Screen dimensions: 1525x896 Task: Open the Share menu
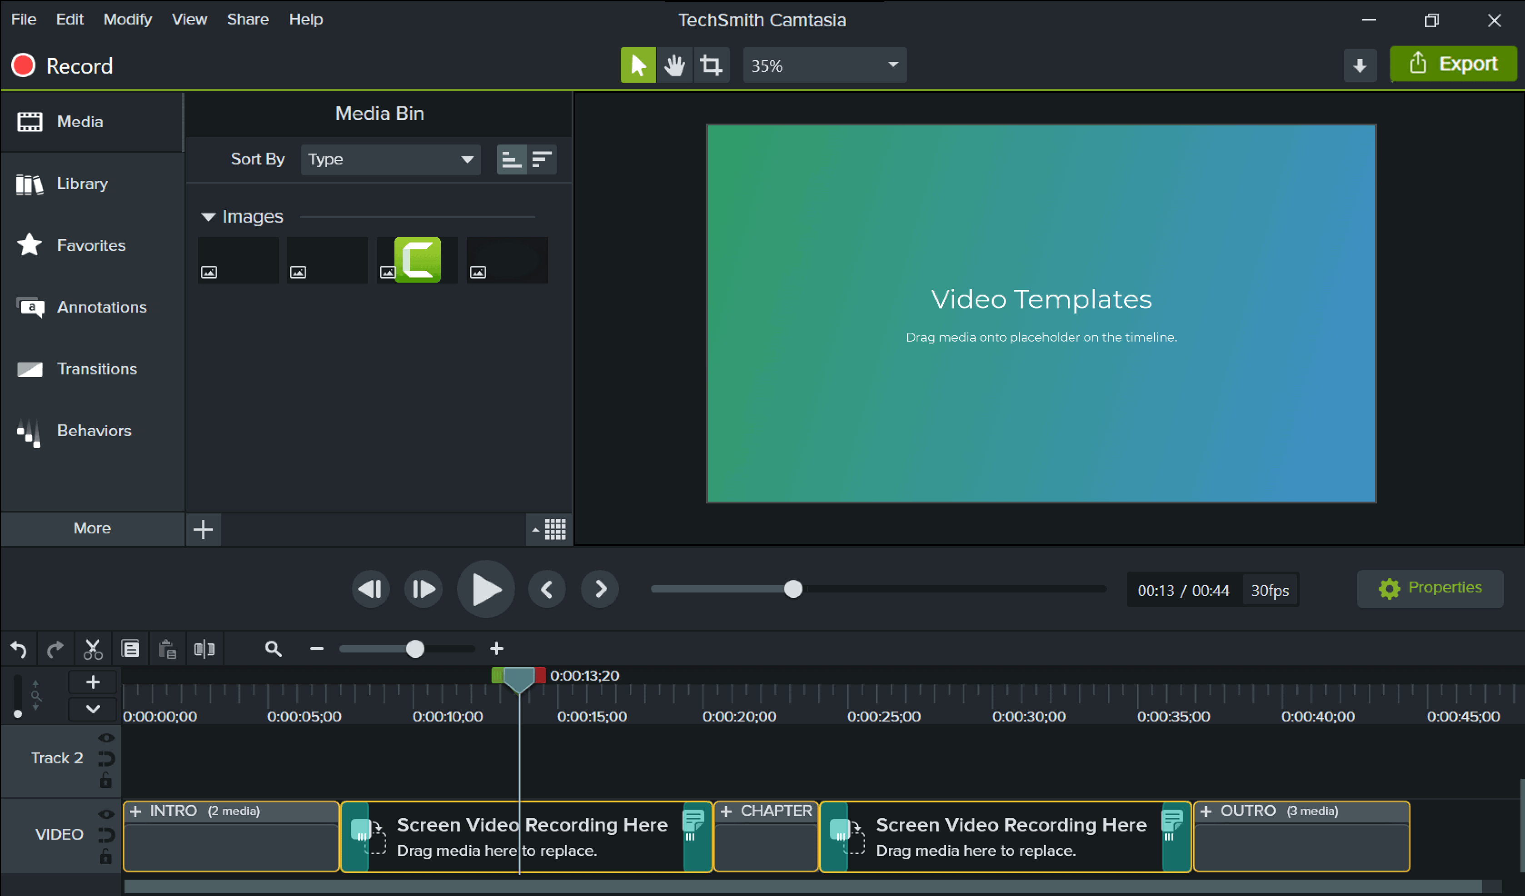tap(248, 20)
